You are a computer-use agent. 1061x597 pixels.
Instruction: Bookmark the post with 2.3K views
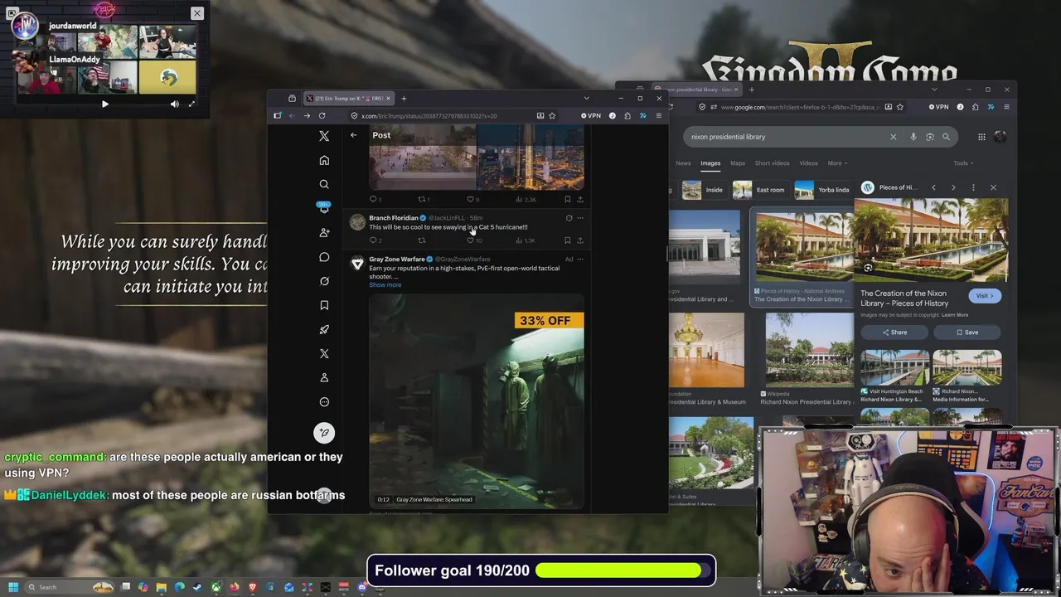[567, 199]
